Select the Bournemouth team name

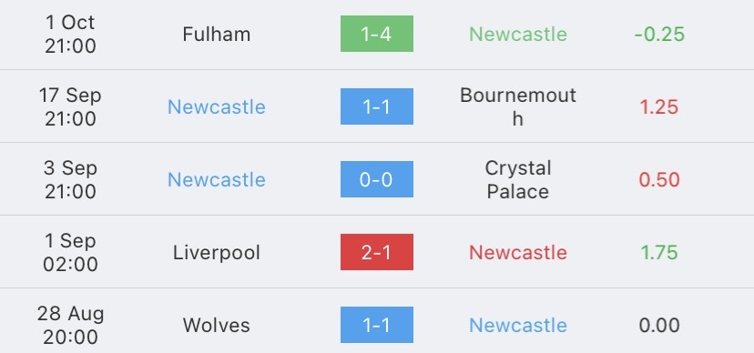(518, 106)
